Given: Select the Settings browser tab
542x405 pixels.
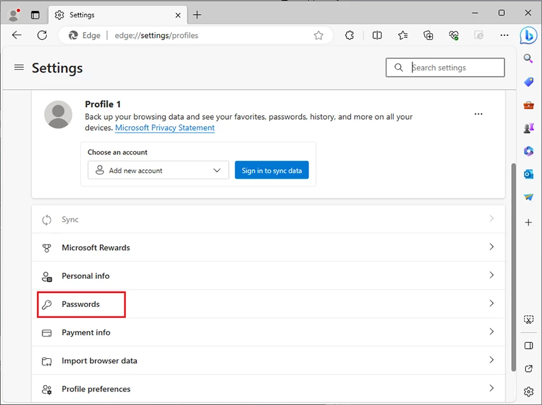Looking at the screenshot, I should [x=118, y=15].
